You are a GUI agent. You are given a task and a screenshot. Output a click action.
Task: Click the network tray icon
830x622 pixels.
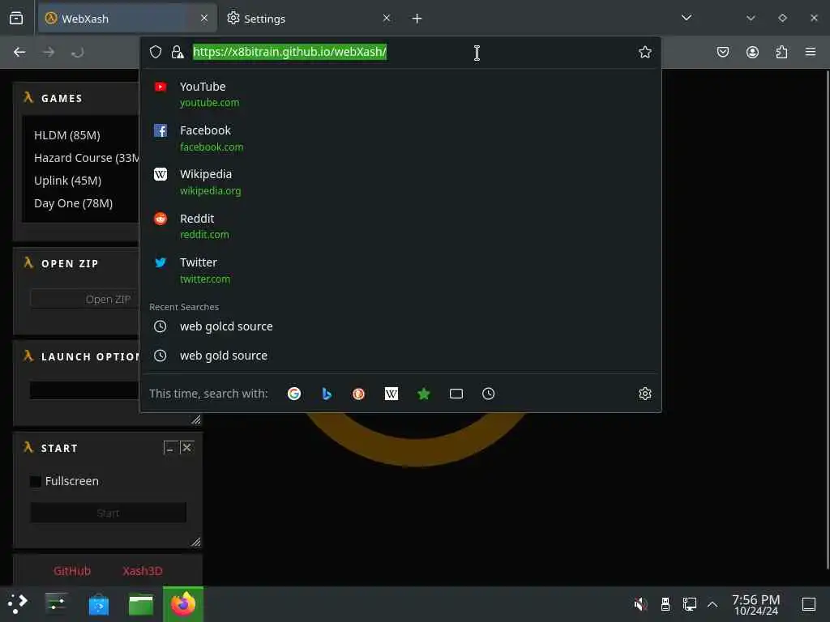pyautogui.click(x=689, y=604)
